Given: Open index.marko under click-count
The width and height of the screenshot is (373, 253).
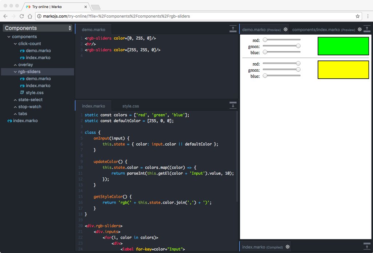Looking at the screenshot, I should coord(38,58).
